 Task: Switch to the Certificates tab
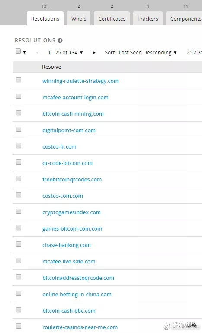coord(112,19)
